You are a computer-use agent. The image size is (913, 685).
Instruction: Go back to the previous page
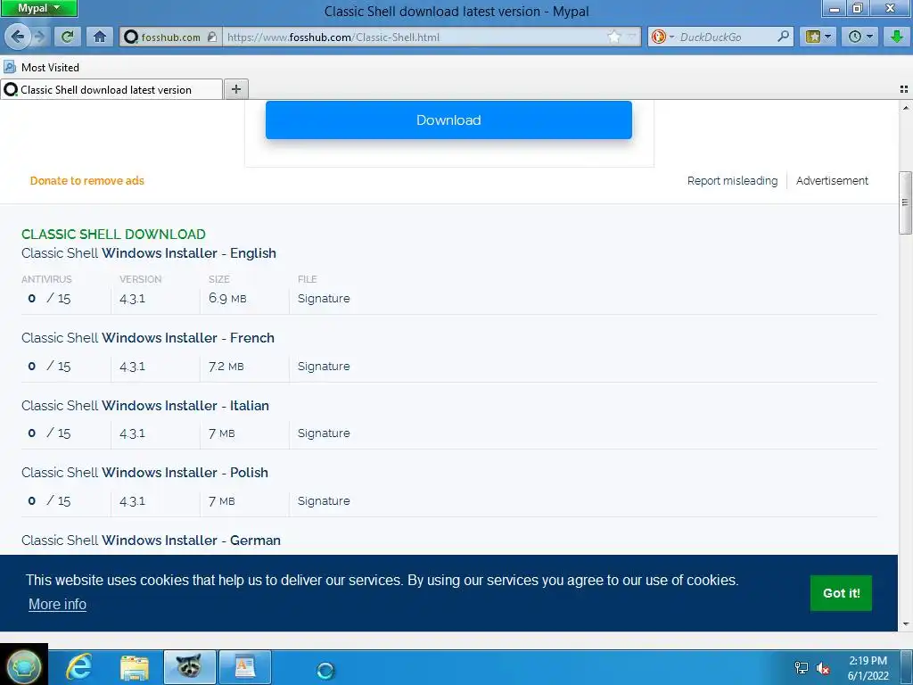[18, 37]
